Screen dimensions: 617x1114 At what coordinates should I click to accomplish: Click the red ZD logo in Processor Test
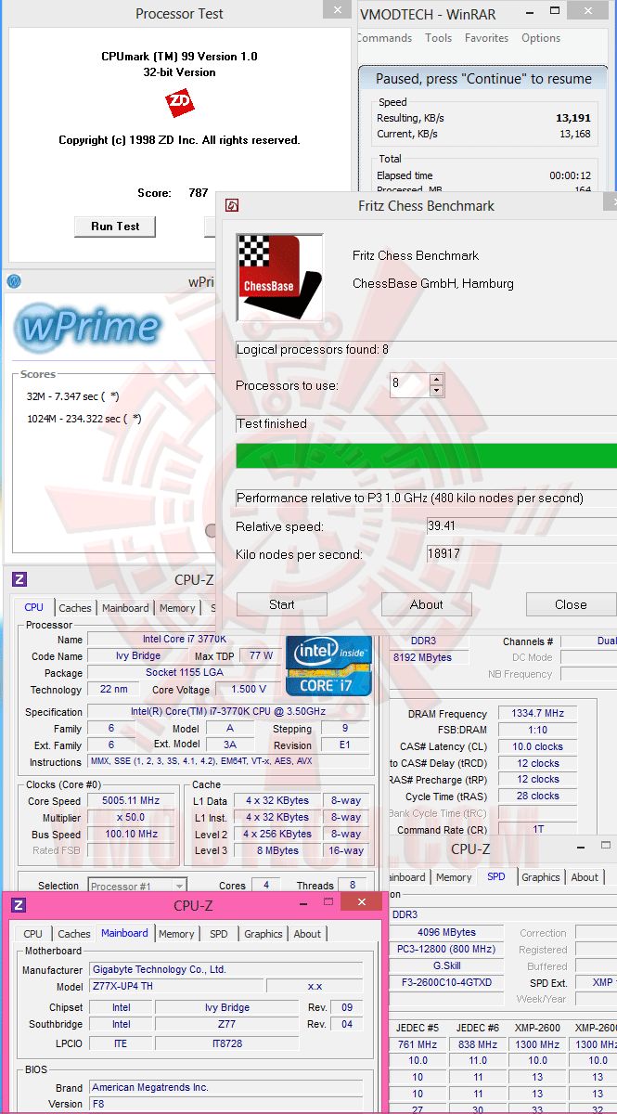point(180,103)
